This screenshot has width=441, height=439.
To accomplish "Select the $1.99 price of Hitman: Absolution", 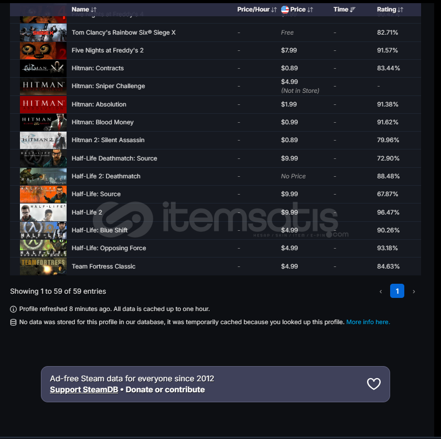I will tap(289, 104).
